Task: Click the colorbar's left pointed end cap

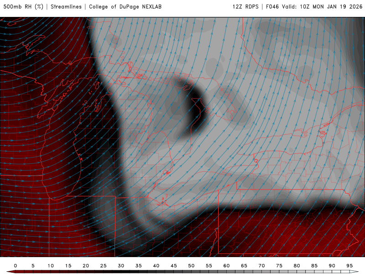Action: 10,272
